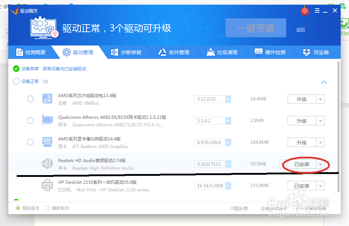Open the 问题反馈 link
The image size is (349, 226).
[239, 208]
